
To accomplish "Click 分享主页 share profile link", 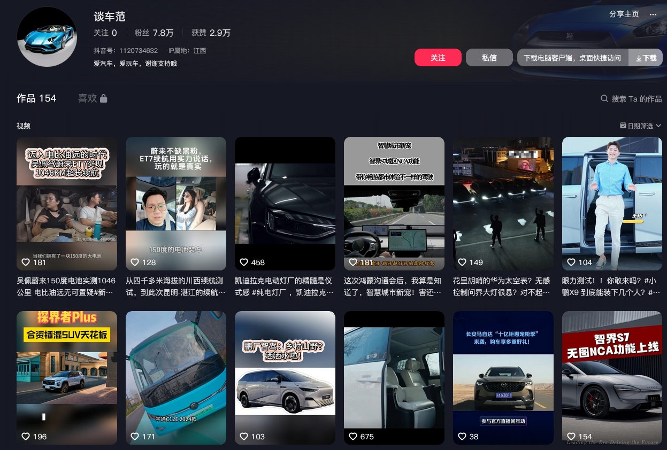I will click(624, 14).
